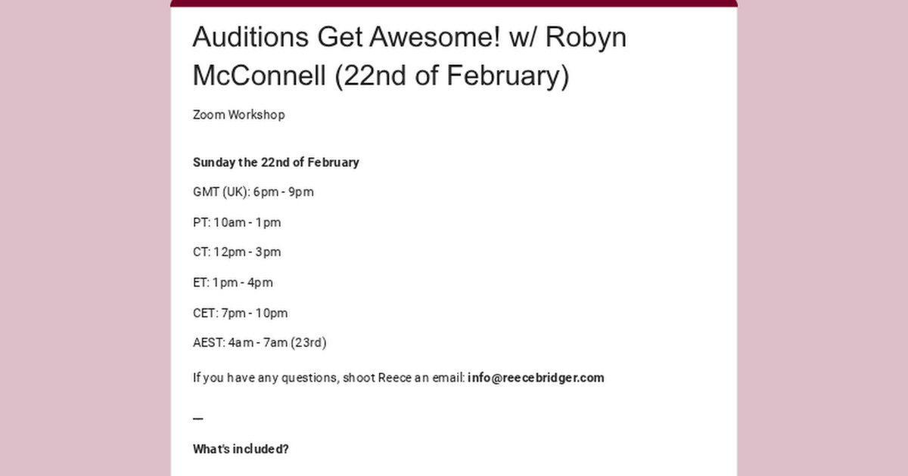Click the GMT (UK) 6pm - 9pm line
908x476 pixels.
click(x=253, y=192)
